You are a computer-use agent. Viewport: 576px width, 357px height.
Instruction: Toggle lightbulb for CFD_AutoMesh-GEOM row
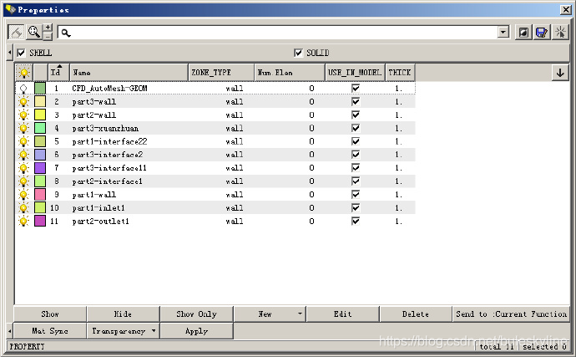click(x=23, y=88)
